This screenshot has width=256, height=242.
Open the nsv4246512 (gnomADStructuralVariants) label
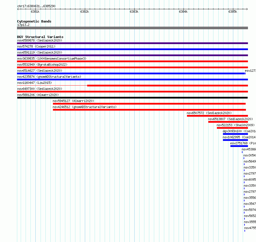(x=85, y=107)
